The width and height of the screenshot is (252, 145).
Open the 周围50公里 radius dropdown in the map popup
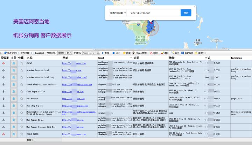(118, 13)
